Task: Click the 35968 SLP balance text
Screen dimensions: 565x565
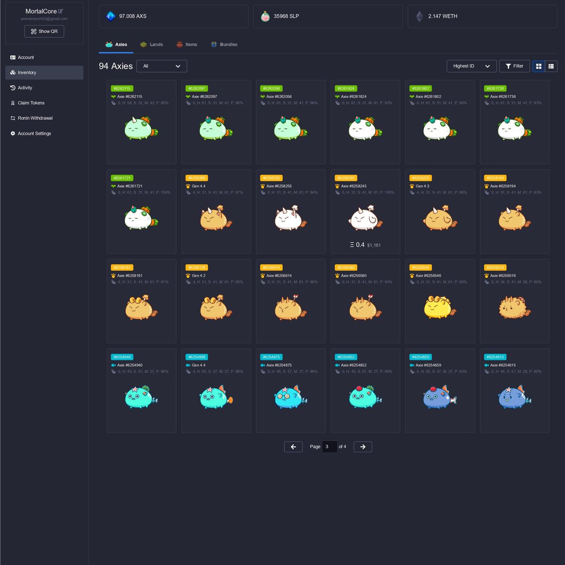Action: point(286,16)
